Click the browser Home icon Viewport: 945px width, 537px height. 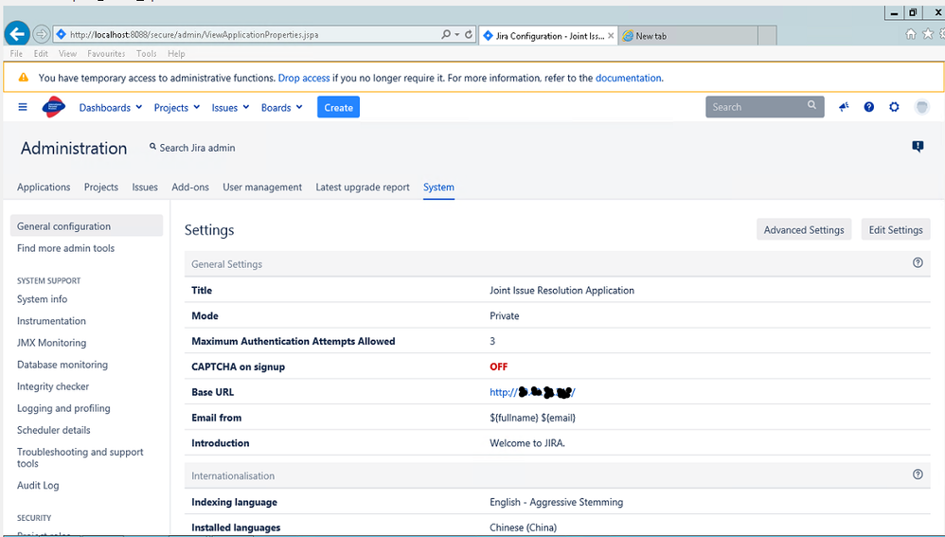pyautogui.click(x=911, y=34)
